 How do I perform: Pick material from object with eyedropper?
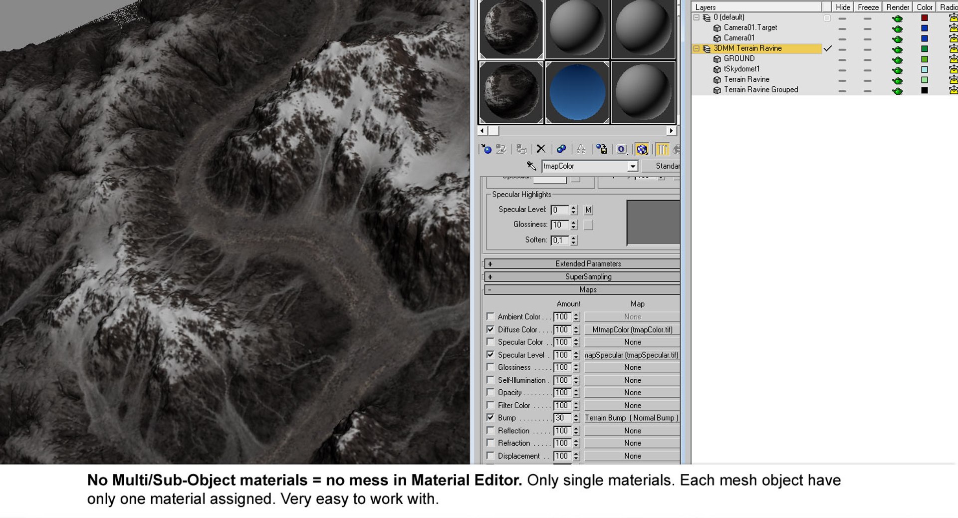pyautogui.click(x=531, y=166)
